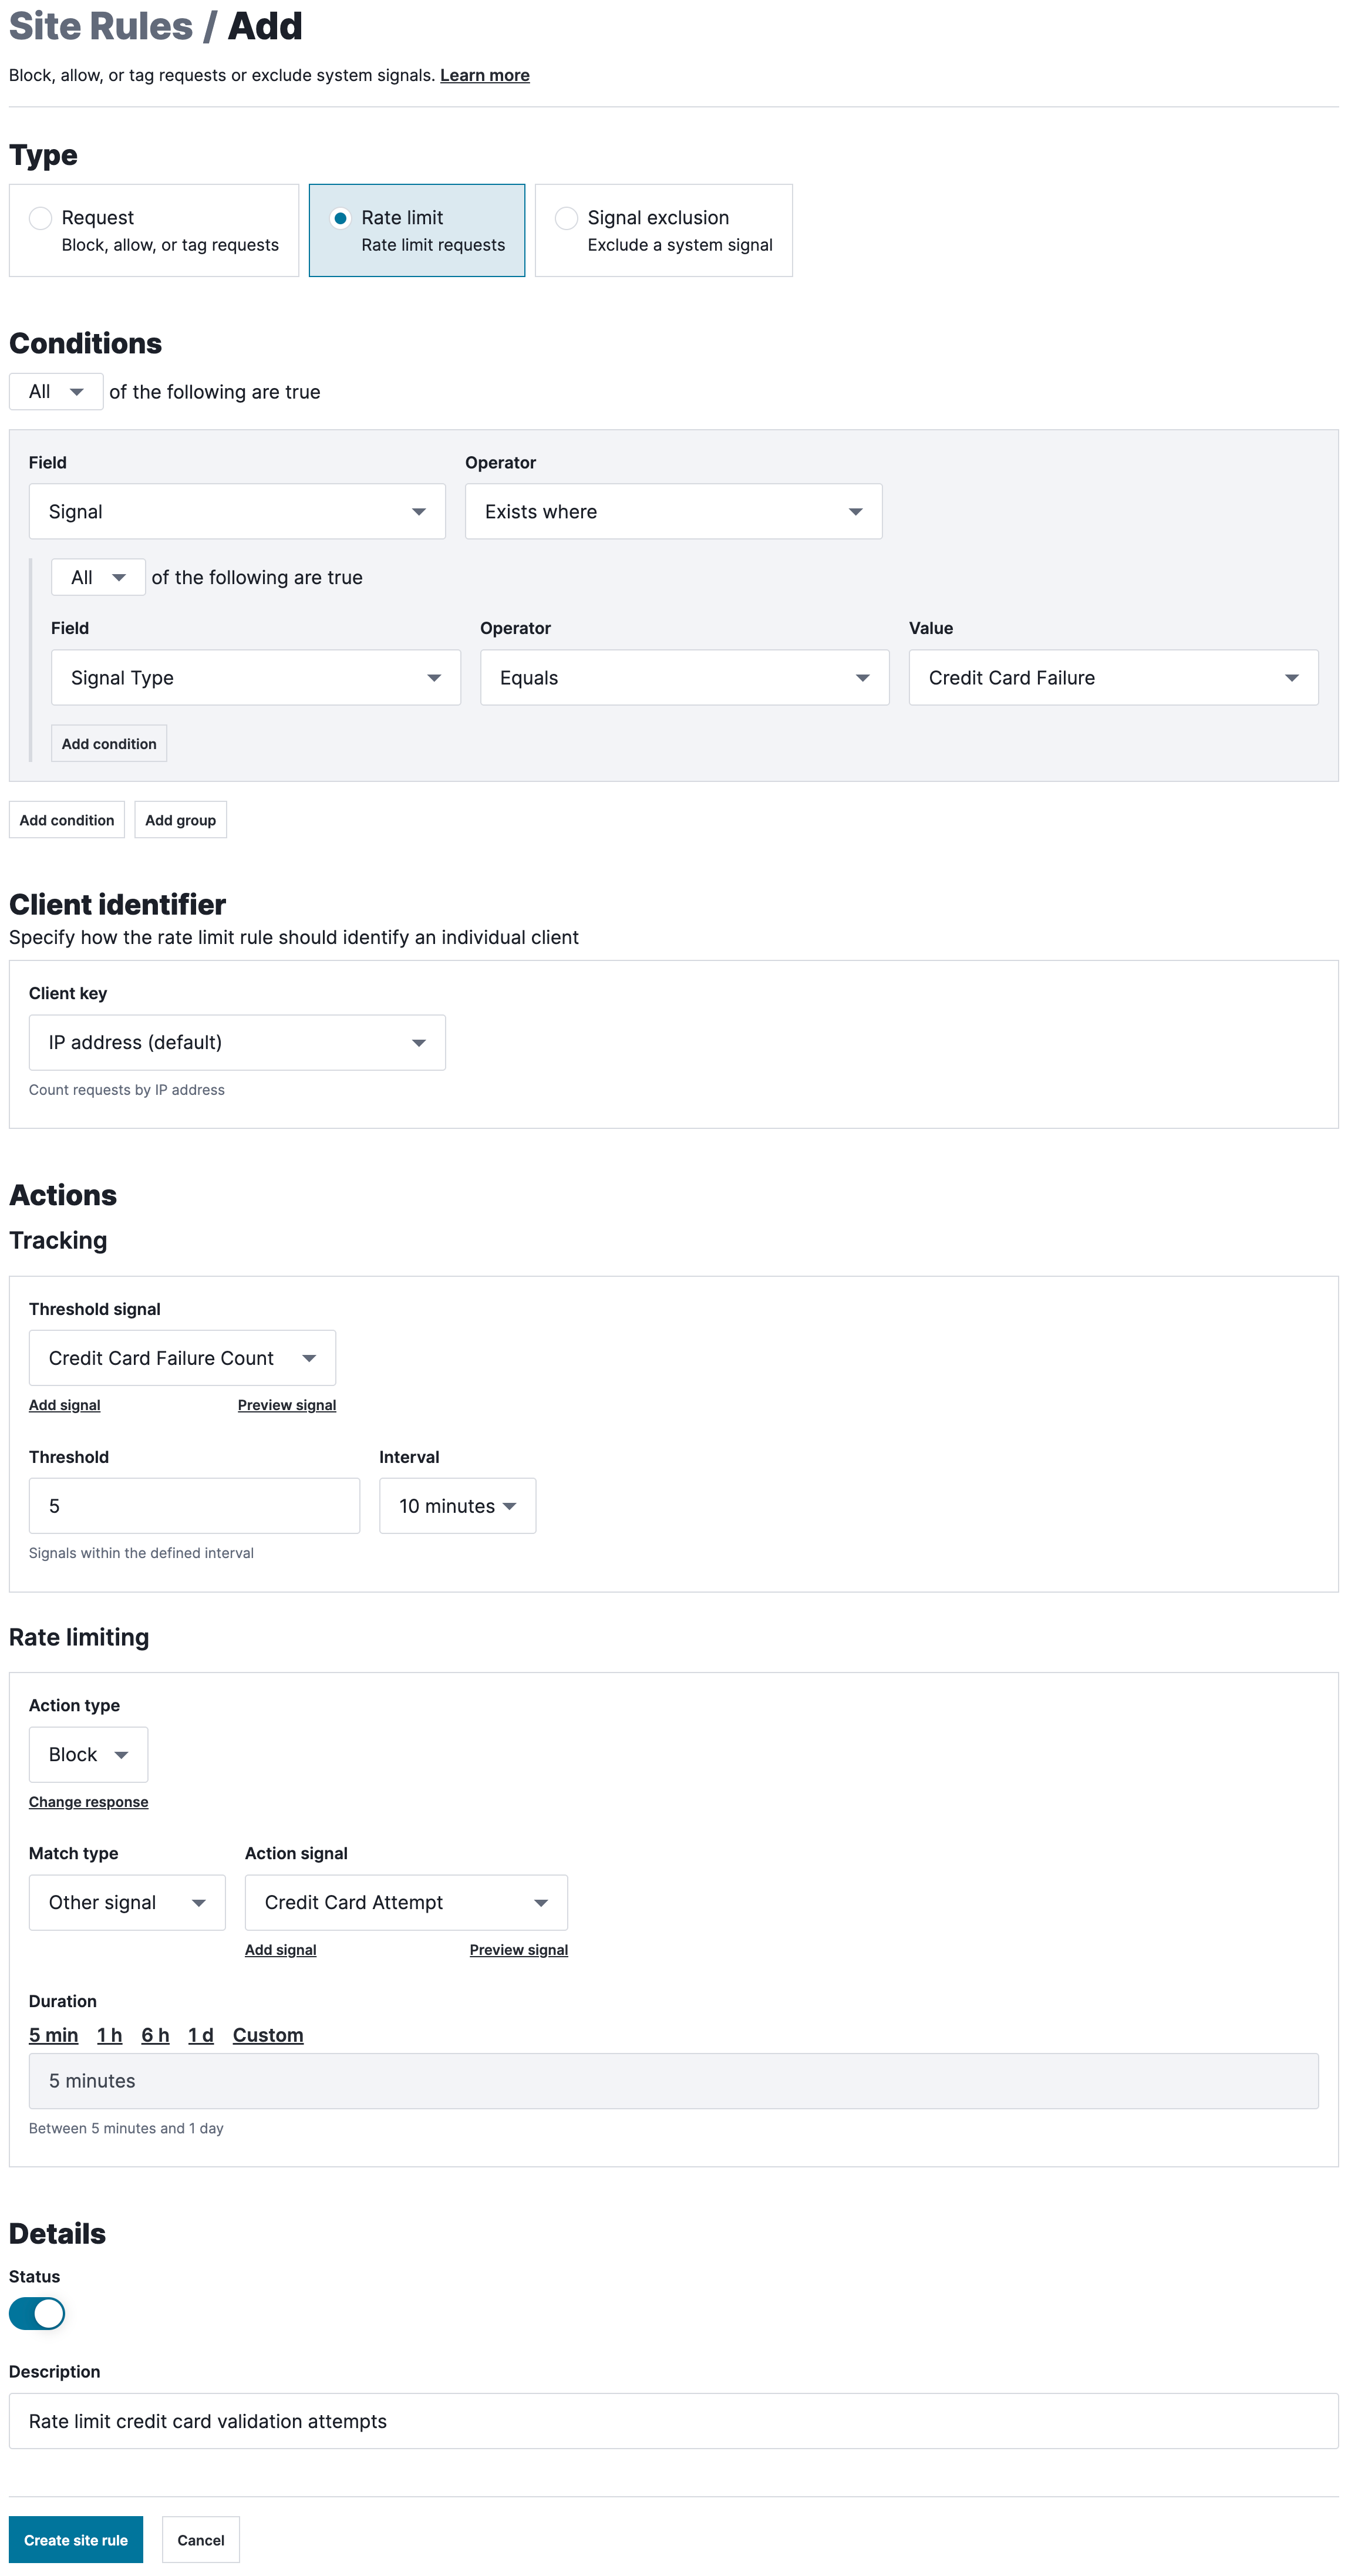Select the Rate limit radio button

point(340,218)
